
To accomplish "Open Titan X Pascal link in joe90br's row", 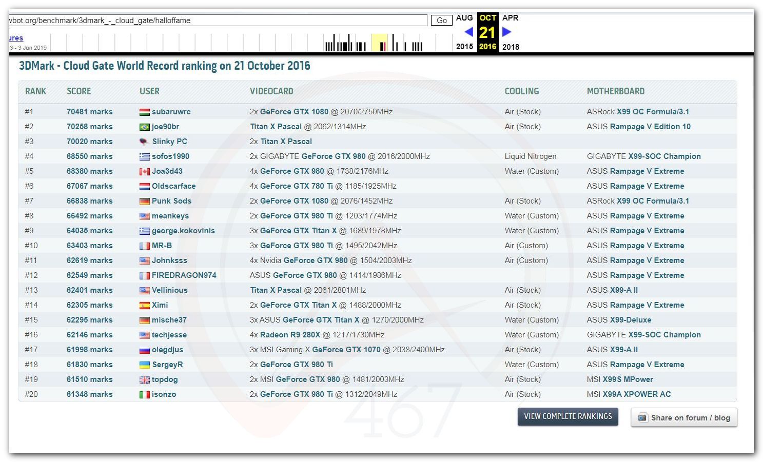I will [x=276, y=127].
